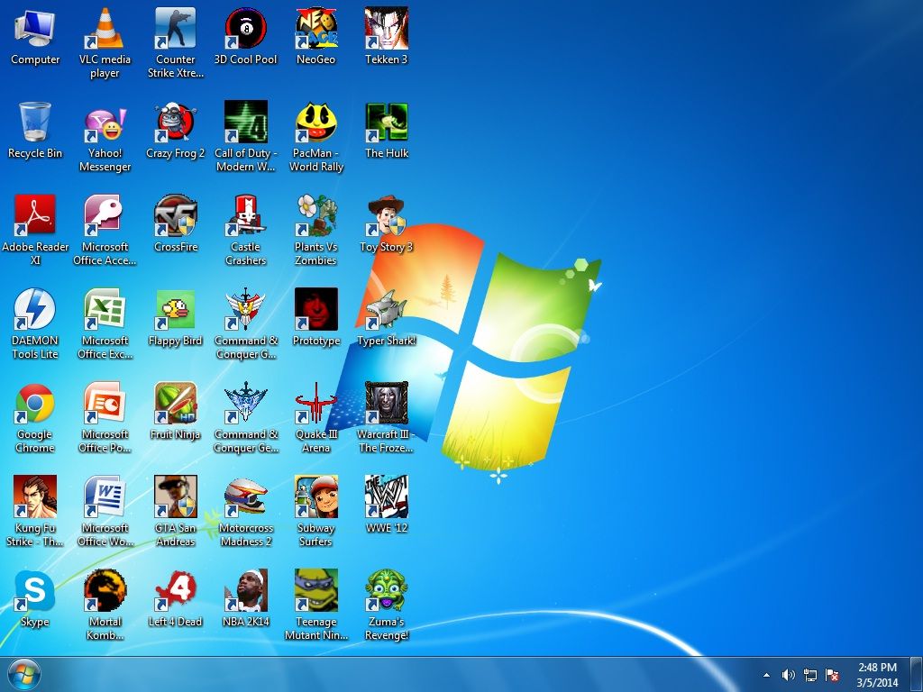The width and height of the screenshot is (923, 692).
Task: Select the GTA San Andreas icon
Action: click(x=176, y=497)
